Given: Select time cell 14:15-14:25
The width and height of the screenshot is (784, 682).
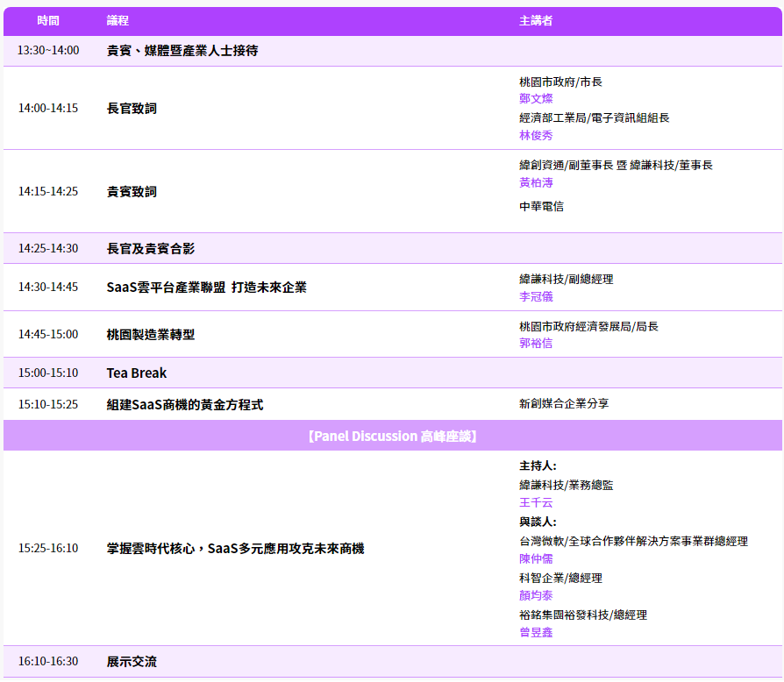Looking at the screenshot, I should click(x=48, y=191).
